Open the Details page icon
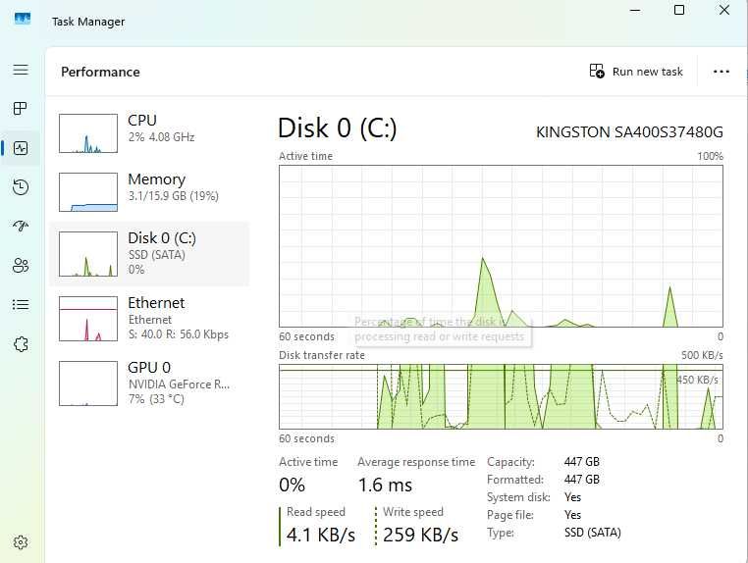Screen dimensions: 748x563 pos(21,305)
